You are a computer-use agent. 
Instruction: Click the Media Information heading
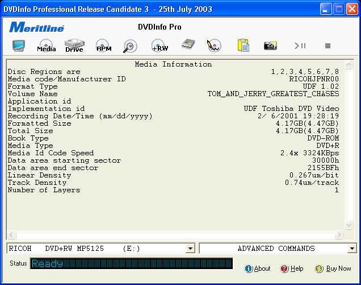point(173,64)
